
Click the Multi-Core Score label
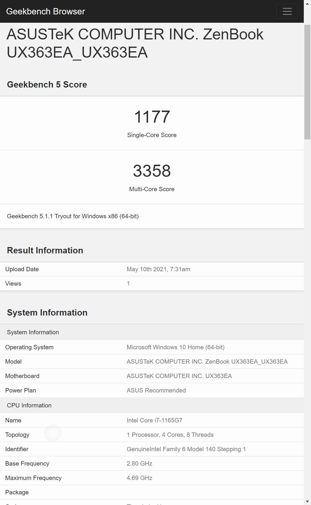[x=152, y=189]
